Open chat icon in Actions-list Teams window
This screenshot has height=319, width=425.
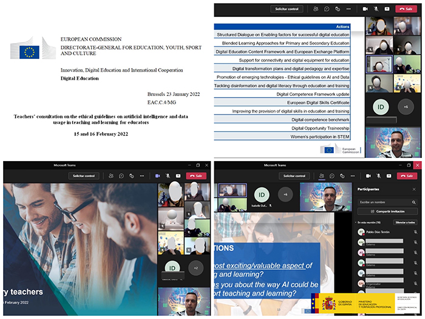[327, 9]
